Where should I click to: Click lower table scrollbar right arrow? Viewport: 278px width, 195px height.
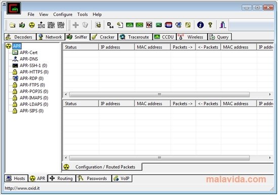click(270, 158)
